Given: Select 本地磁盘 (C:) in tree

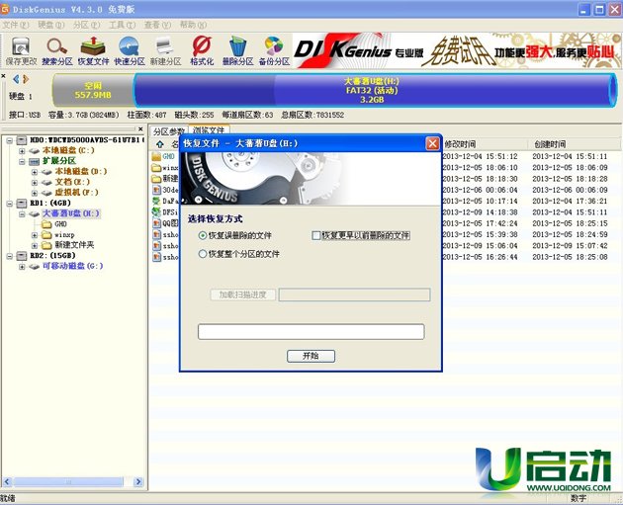Looking at the screenshot, I should point(68,150).
